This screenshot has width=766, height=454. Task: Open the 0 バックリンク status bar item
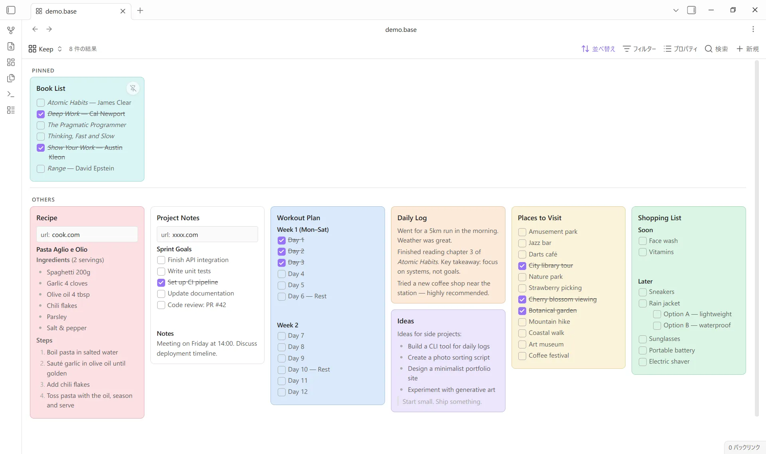tap(744, 447)
